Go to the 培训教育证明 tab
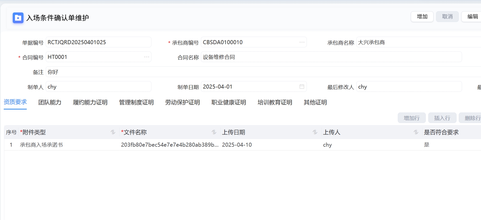Screen dimensions: 481x220 [x=275, y=102]
